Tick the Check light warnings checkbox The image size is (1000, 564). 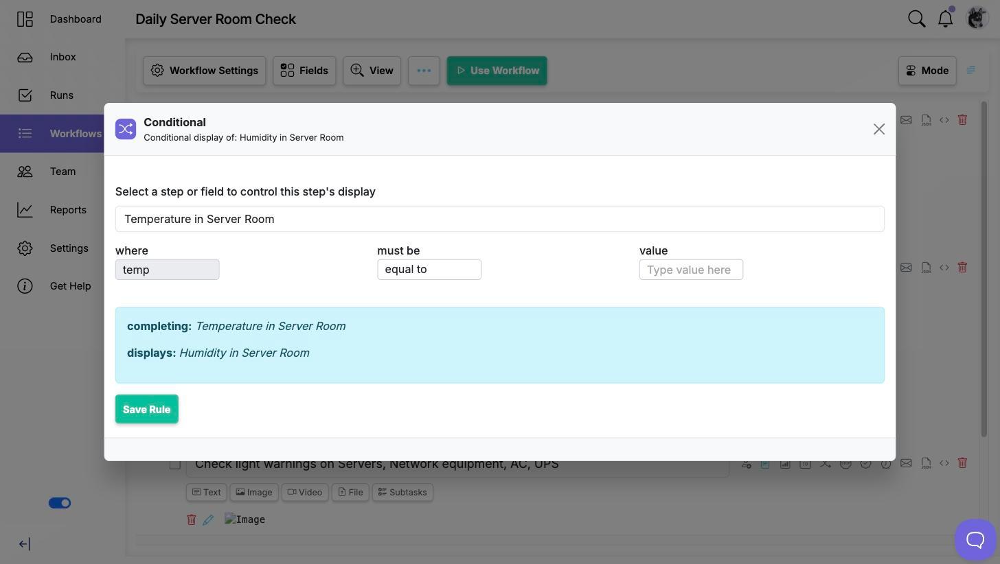tap(175, 464)
